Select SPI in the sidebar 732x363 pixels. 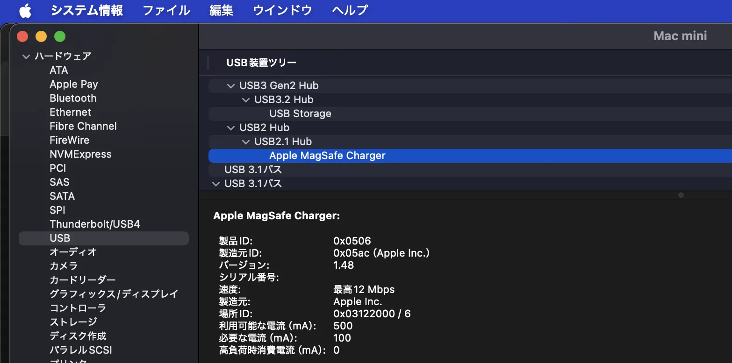(x=57, y=210)
